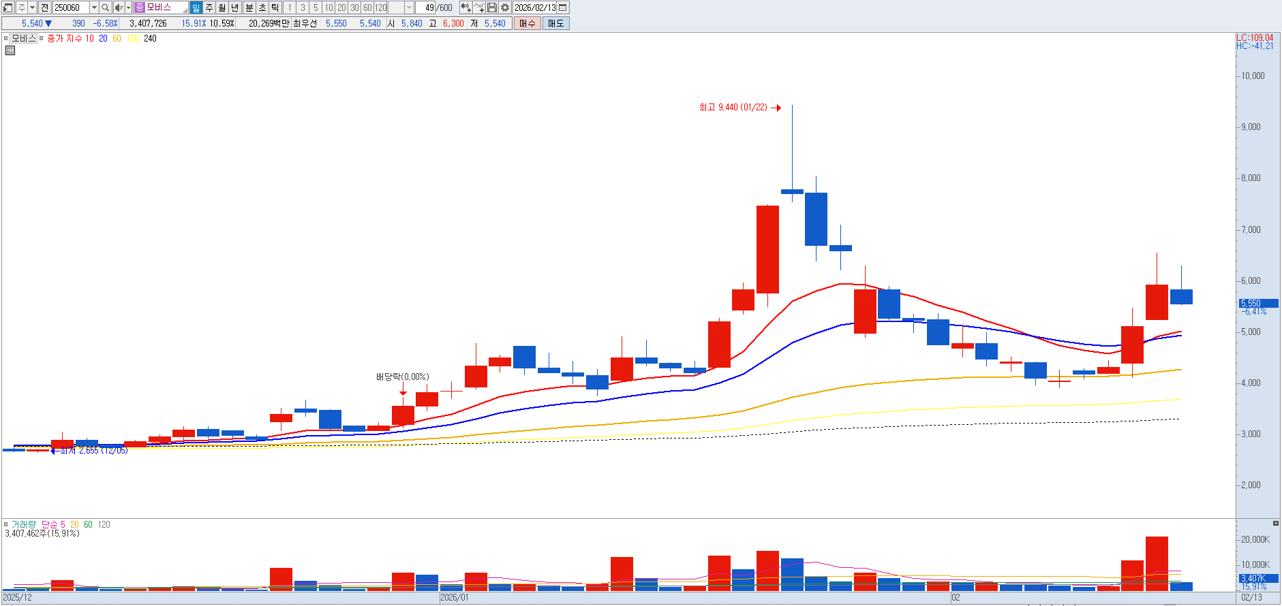Click the save chart floppy disk icon
This screenshot has width=1282, height=606.
tap(492, 7)
